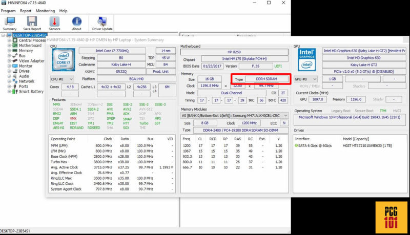410x235 pixels.
Task: Click the Bus tree icon
Action: (15, 56)
